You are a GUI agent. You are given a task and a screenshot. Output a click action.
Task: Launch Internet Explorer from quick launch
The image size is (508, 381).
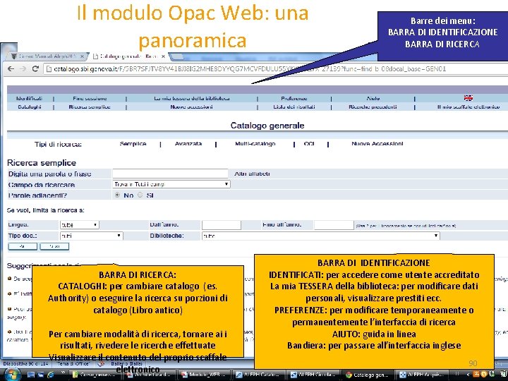point(51,375)
